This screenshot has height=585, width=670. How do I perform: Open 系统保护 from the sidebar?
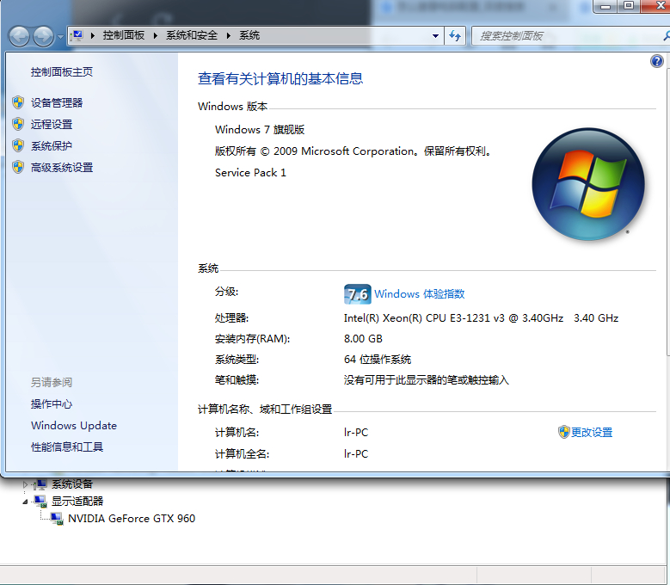coord(52,145)
